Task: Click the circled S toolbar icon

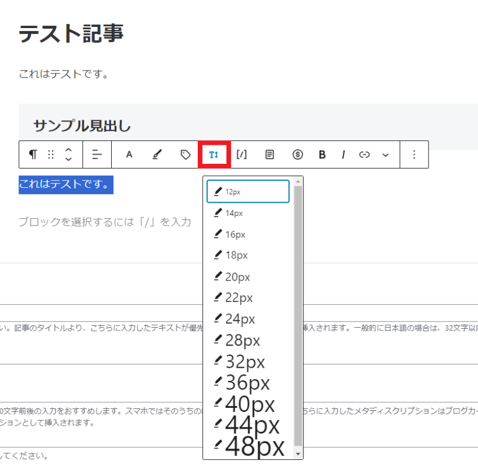Action: tap(297, 154)
